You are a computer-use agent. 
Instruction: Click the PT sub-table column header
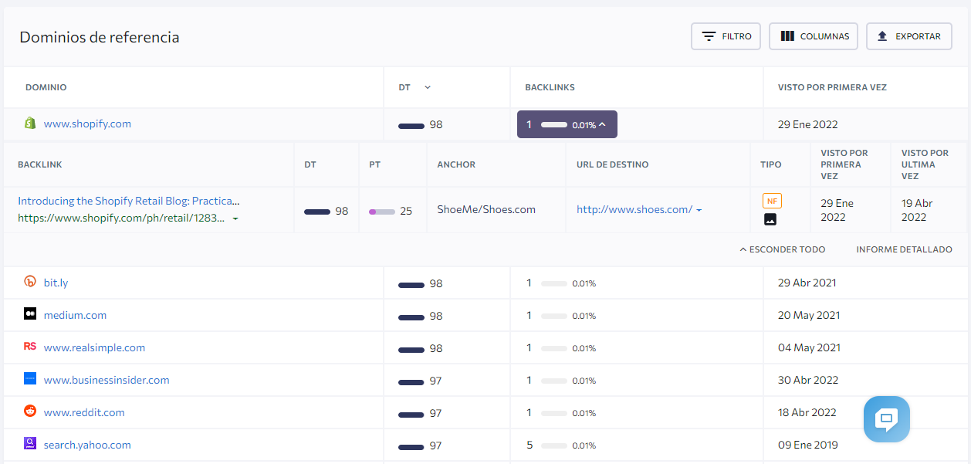pos(375,164)
